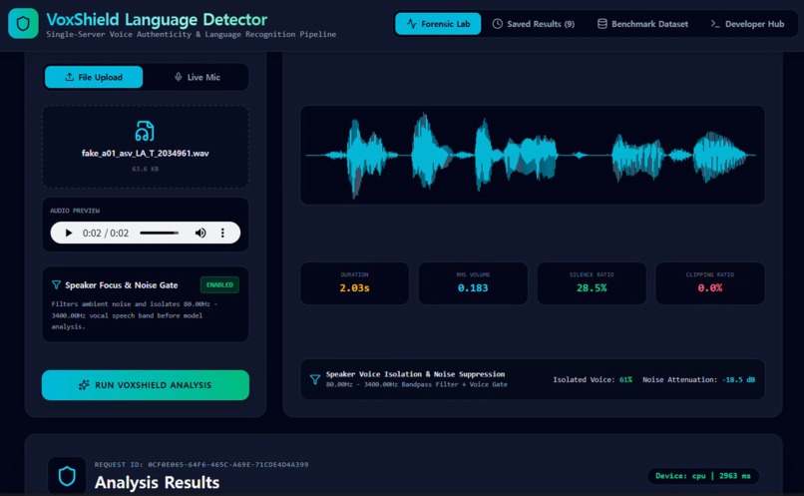Switch to the Benchmark Dataset tab
Image resolution: width=804 pixels, height=496 pixels.
pyautogui.click(x=642, y=24)
